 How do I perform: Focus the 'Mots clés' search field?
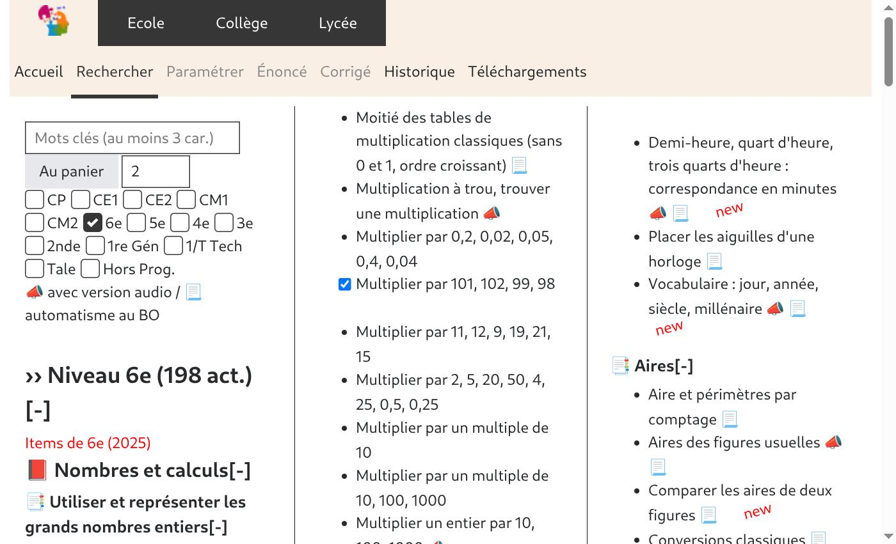(x=132, y=138)
